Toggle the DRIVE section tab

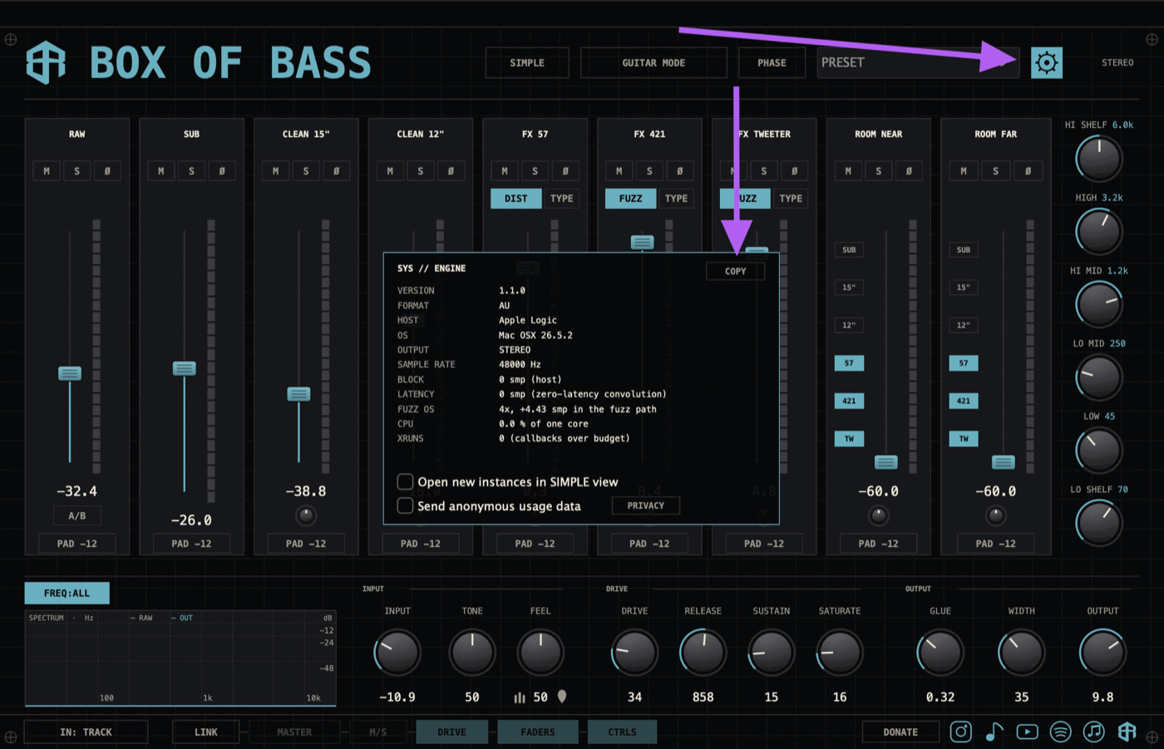click(452, 732)
